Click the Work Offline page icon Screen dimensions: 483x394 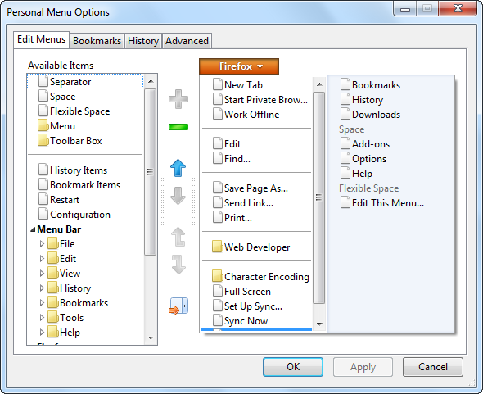tap(218, 114)
